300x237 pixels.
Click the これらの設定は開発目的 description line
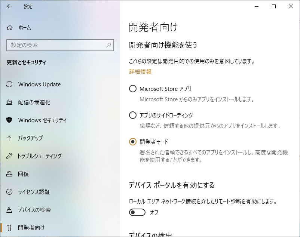pos(192,61)
